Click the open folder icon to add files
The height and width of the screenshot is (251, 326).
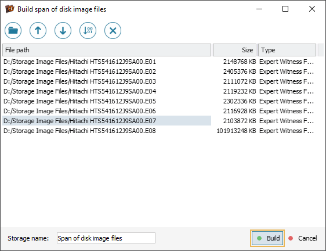coord(13,31)
